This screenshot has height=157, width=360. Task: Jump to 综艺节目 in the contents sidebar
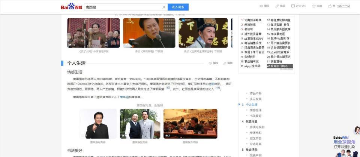[x=255, y=138]
